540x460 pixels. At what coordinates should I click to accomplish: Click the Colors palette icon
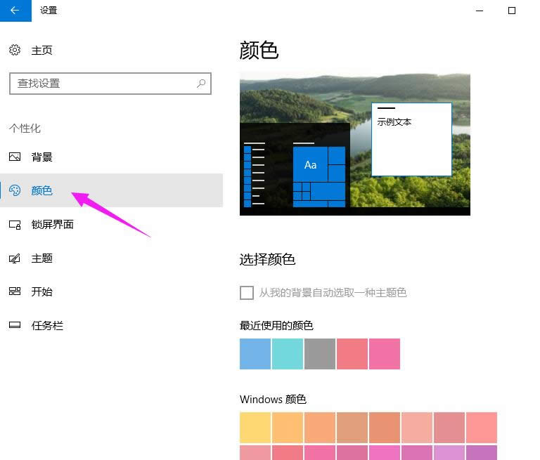[x=15, y=190]
